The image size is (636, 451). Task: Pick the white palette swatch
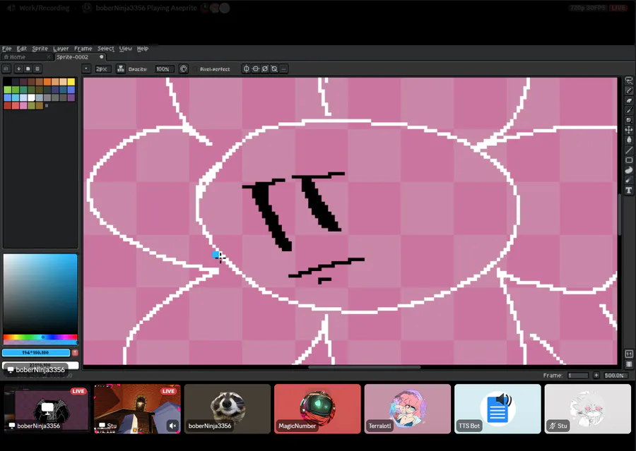[31, 97]
